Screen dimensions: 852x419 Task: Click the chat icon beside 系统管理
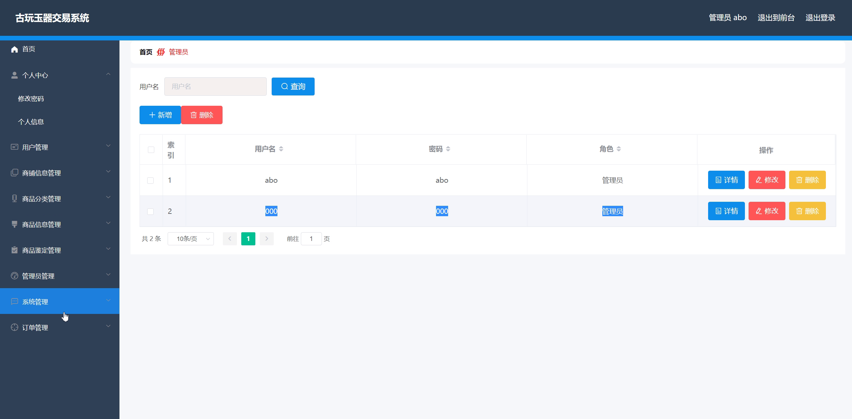pyautogui.click(x=14, y=302)
